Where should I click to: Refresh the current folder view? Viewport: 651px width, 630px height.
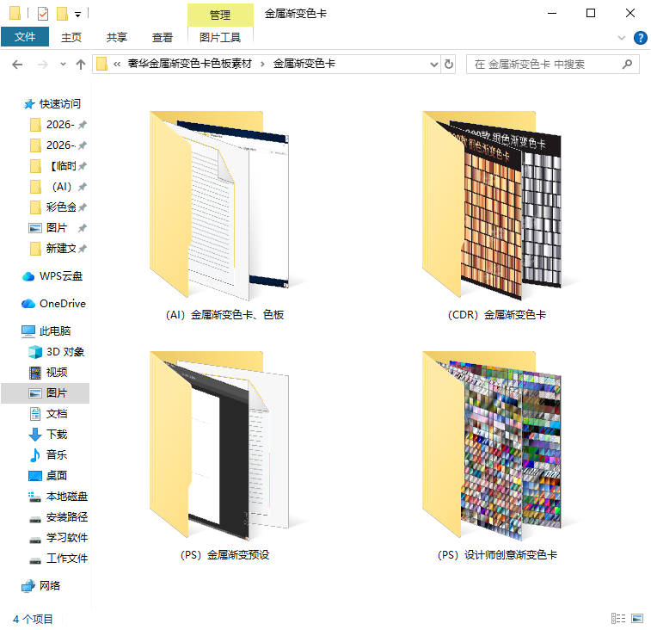[x=449, y=65]
